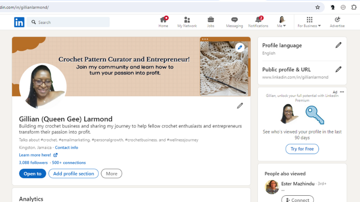This screenshot has width=360, height=202.
Task: Connect with Ester Mazhindu
Action: [297, 199]
